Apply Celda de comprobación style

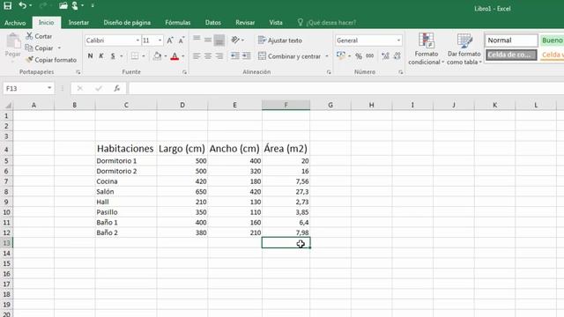click(x=511, y=55)
